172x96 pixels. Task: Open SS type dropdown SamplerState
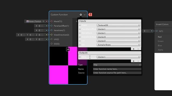pos(119,45)
